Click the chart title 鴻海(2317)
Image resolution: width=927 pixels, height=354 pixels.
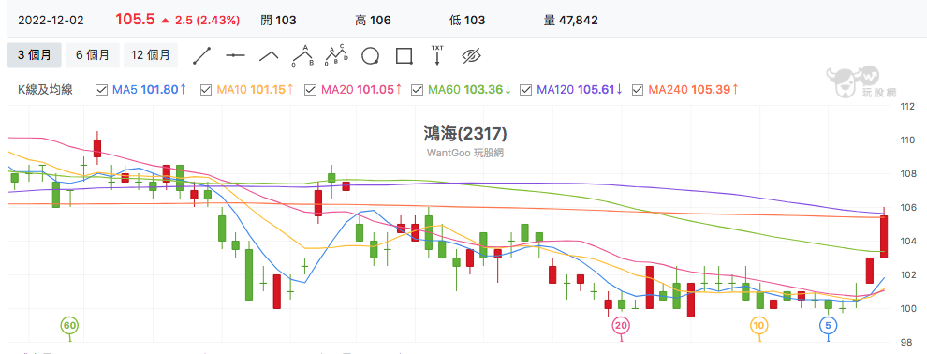[465, 134]
